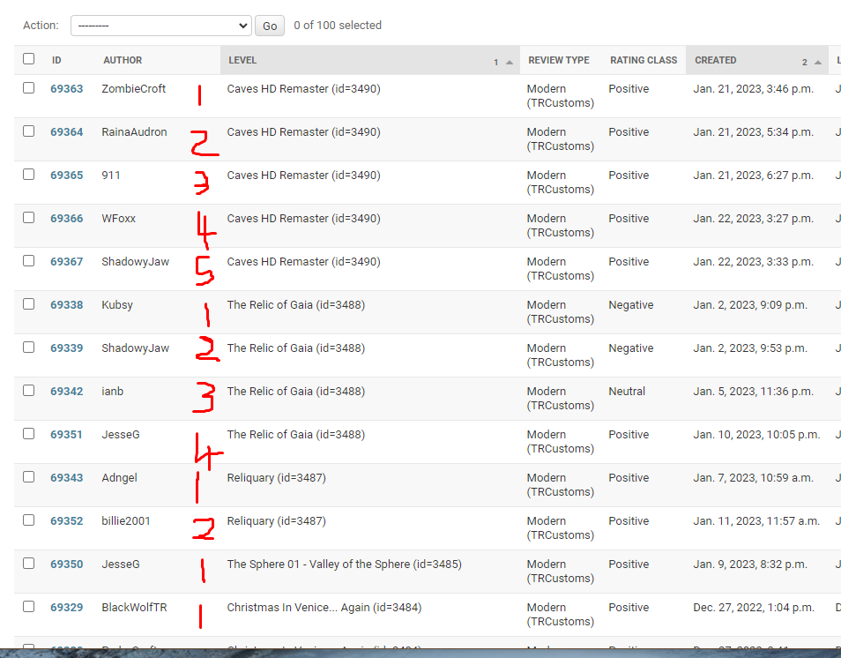
Task: Click the ID column header
Action: pos(55,59)
